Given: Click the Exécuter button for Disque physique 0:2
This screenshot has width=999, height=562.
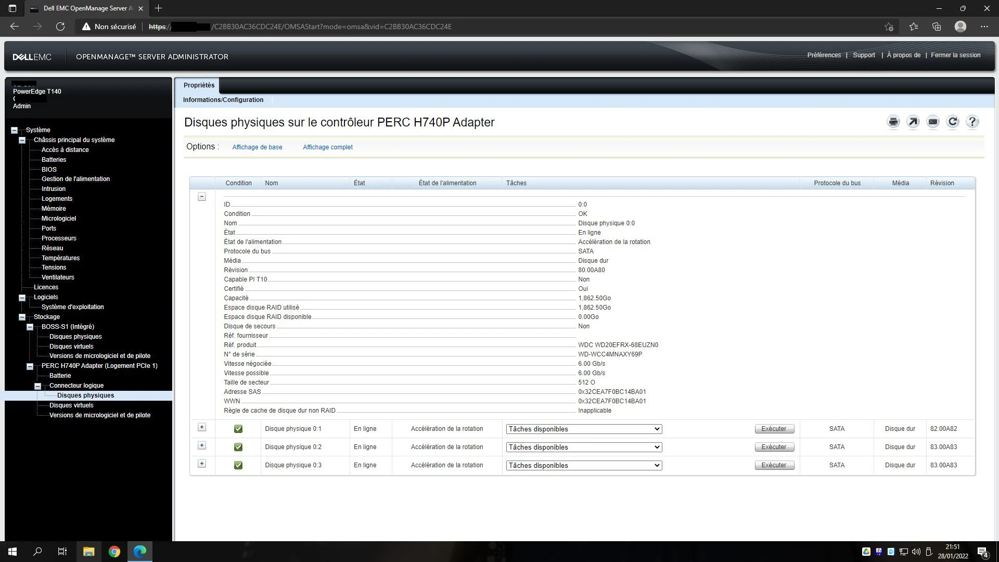Looking at the screenshot, I should [774, 447].
